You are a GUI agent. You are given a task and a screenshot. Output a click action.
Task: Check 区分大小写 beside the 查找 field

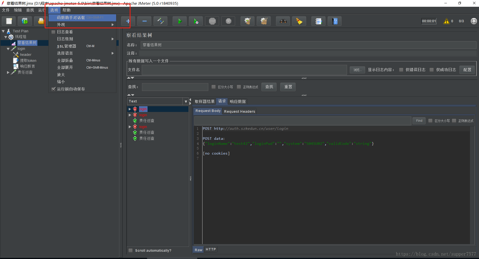214,87
